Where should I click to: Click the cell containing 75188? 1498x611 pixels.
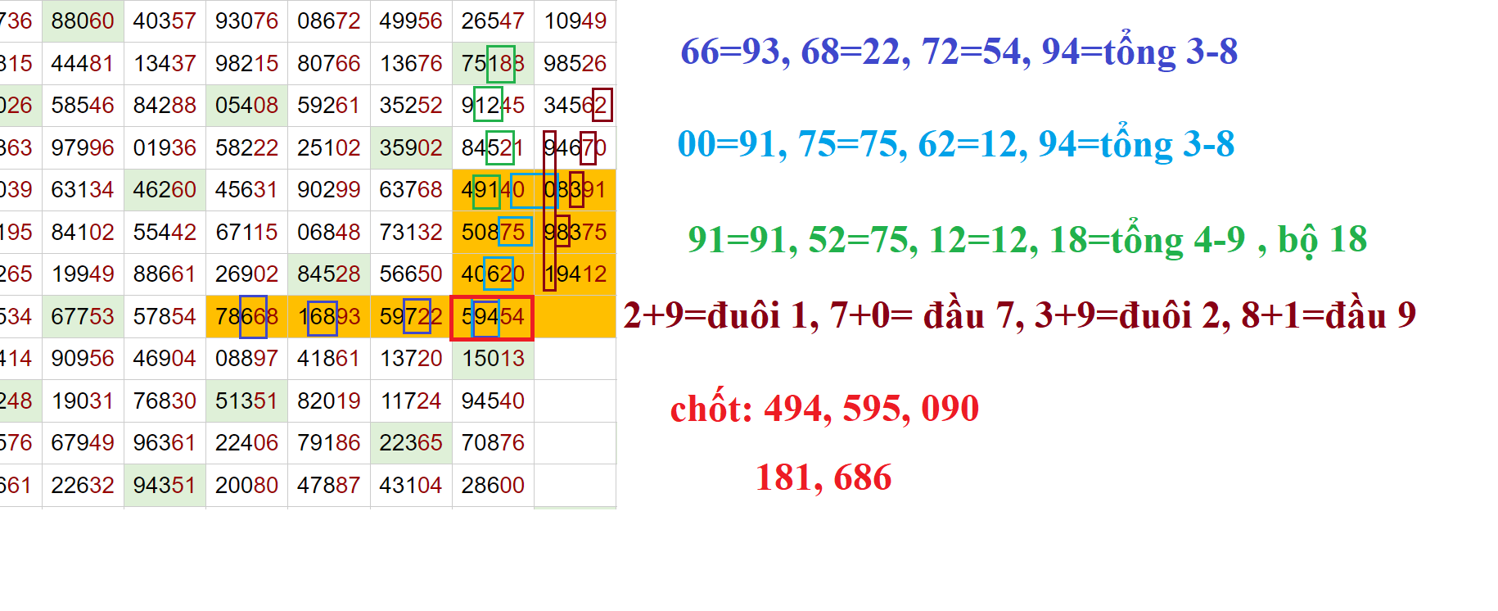click(492, 63)
